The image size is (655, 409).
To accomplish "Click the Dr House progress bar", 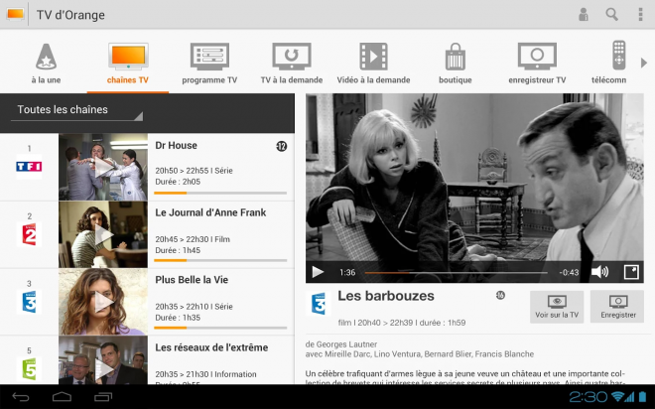I will click(220, 193).
